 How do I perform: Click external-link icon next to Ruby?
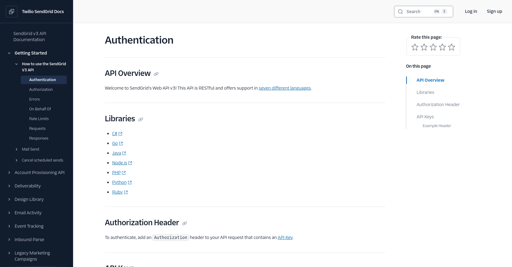pos(126,192)
